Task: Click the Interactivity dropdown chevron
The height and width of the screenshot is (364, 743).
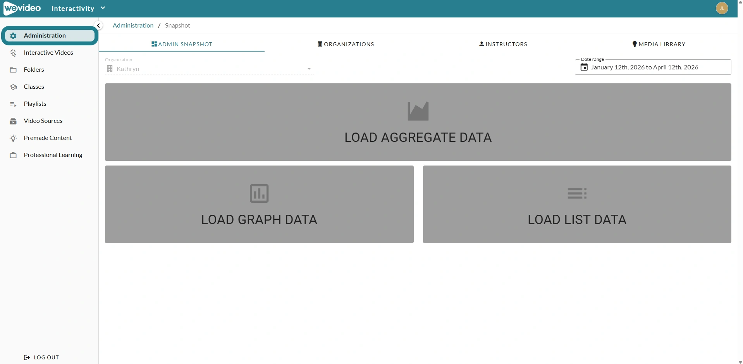Action: click(x=103, y=8)
